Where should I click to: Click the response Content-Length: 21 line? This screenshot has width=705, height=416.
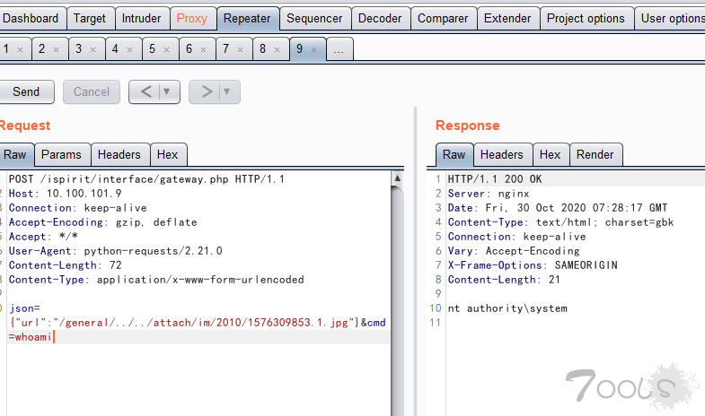click(x=504, y=280)
